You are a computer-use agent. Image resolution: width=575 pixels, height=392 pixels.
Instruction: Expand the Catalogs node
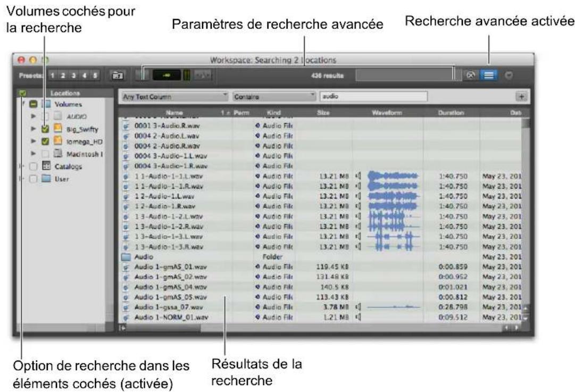click(x=22, y=166)
